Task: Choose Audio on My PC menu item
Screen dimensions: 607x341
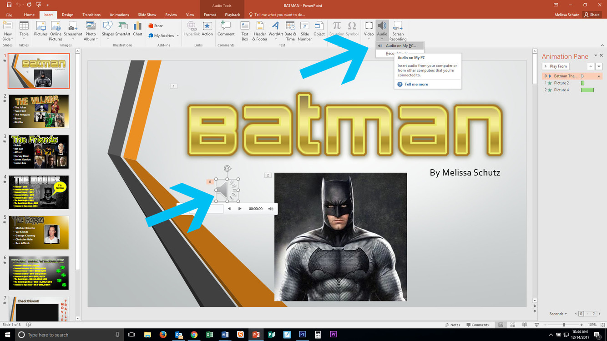Action: coord(400,45)
